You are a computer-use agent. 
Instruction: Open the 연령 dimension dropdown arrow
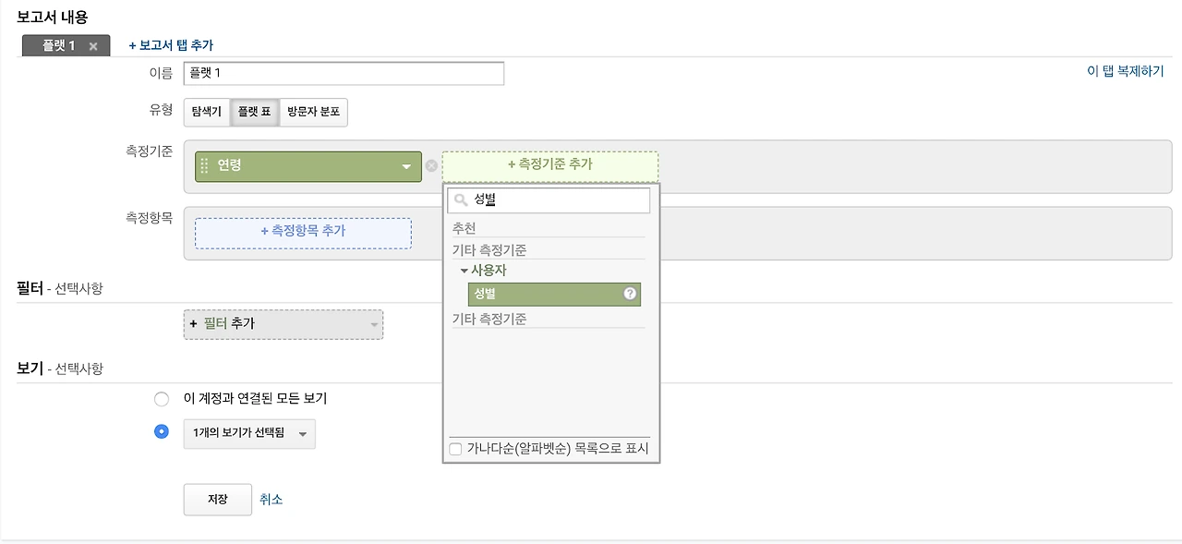(406, 167)
